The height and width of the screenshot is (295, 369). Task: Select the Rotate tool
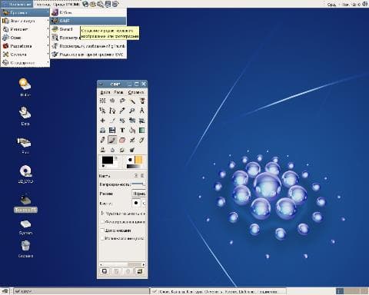(122, 120)
